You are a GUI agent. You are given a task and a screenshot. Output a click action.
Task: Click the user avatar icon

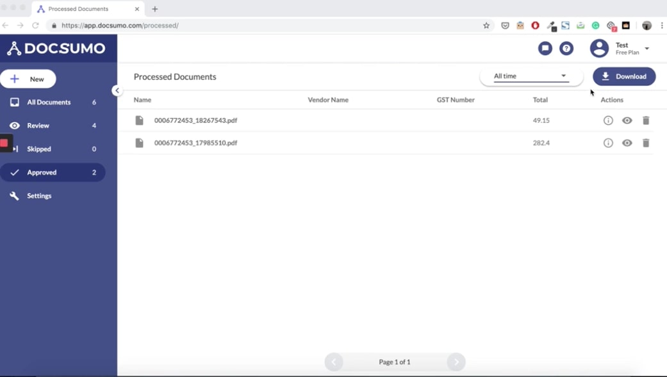pos(599,48)
